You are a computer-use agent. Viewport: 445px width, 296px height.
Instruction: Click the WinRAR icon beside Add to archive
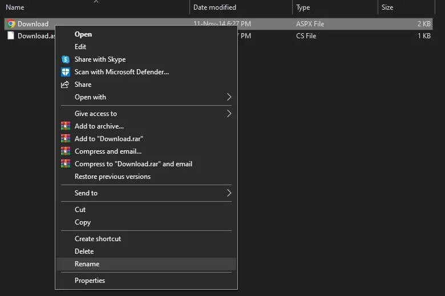click(65, 126)
